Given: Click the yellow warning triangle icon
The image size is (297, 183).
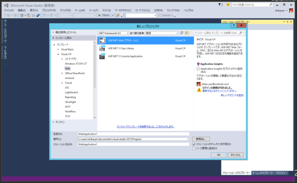Looking at the screenshot, I should coord(199,90).
